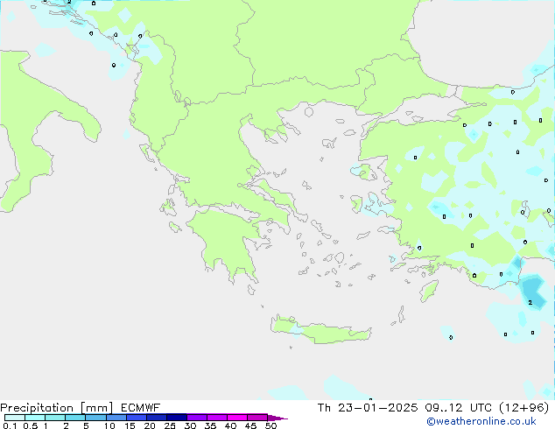The image size is (555, 429).
Task: Select the 45–50 mm legend swatch
Action: [x=257, y=418]
